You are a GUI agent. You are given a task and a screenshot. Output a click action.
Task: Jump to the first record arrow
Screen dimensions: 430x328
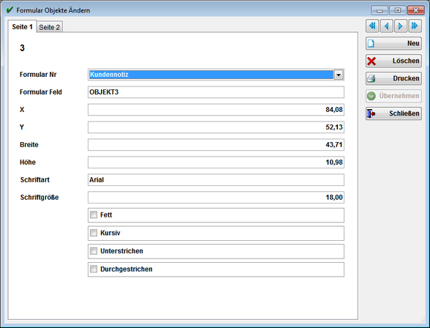(372, 26)
